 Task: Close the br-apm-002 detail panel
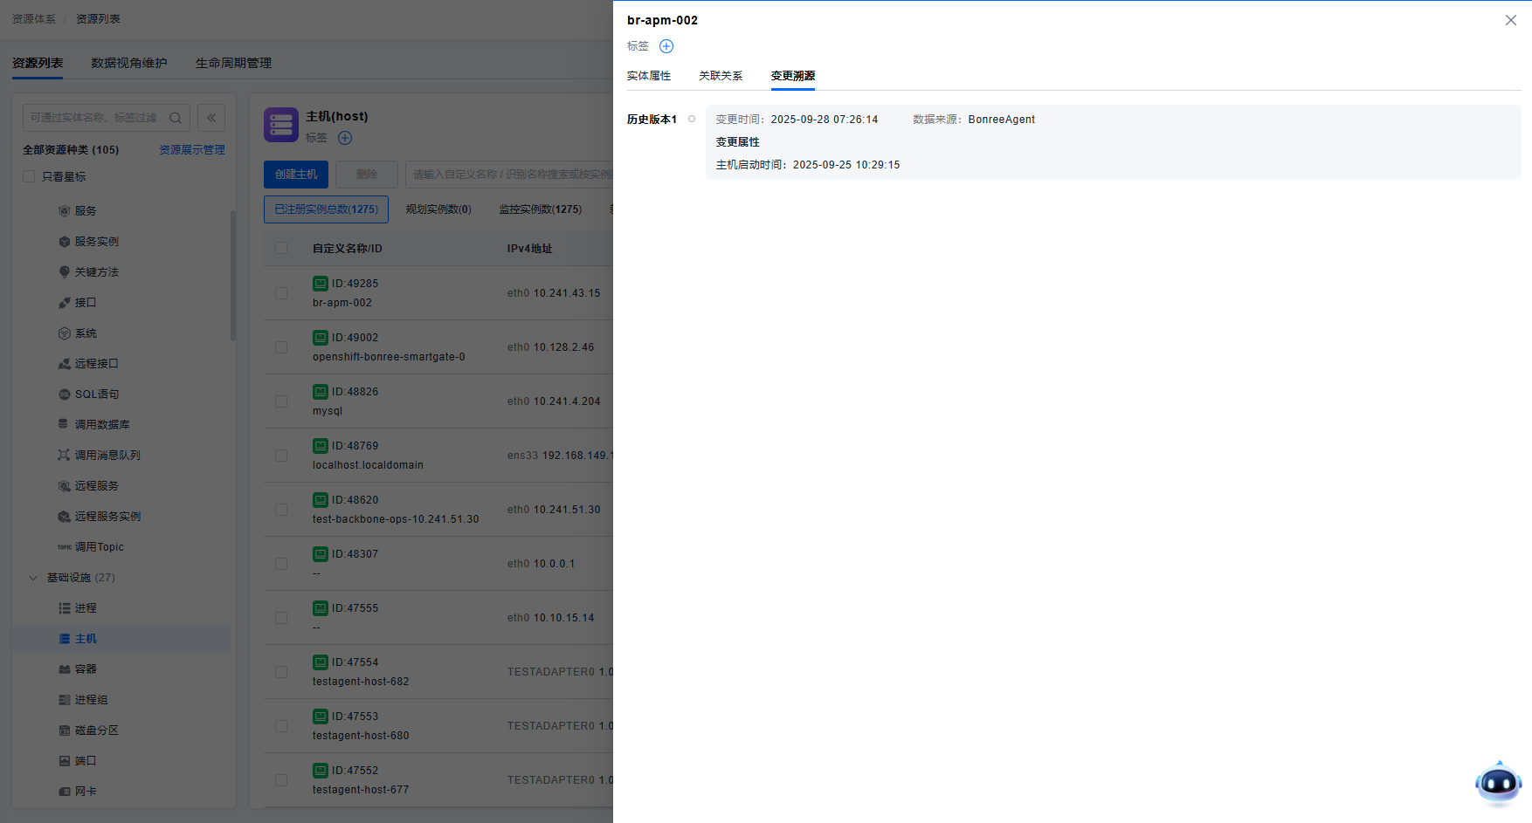[1510, 20]
